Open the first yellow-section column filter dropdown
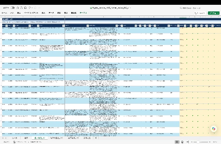The width and height of the screenshot is (221, 144). point(185,26)
